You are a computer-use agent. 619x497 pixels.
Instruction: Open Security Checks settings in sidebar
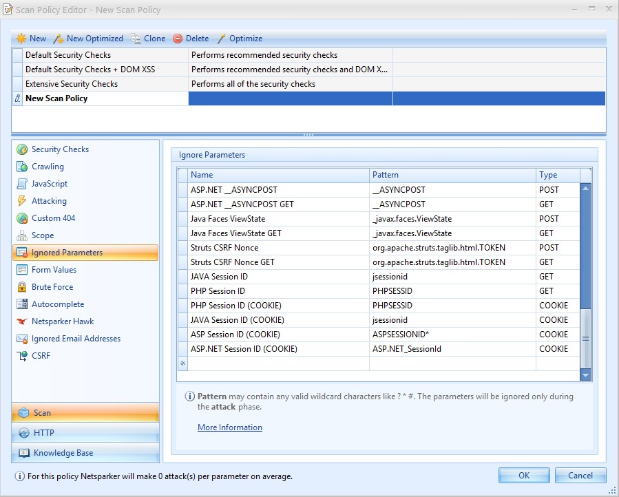[60, 149]
